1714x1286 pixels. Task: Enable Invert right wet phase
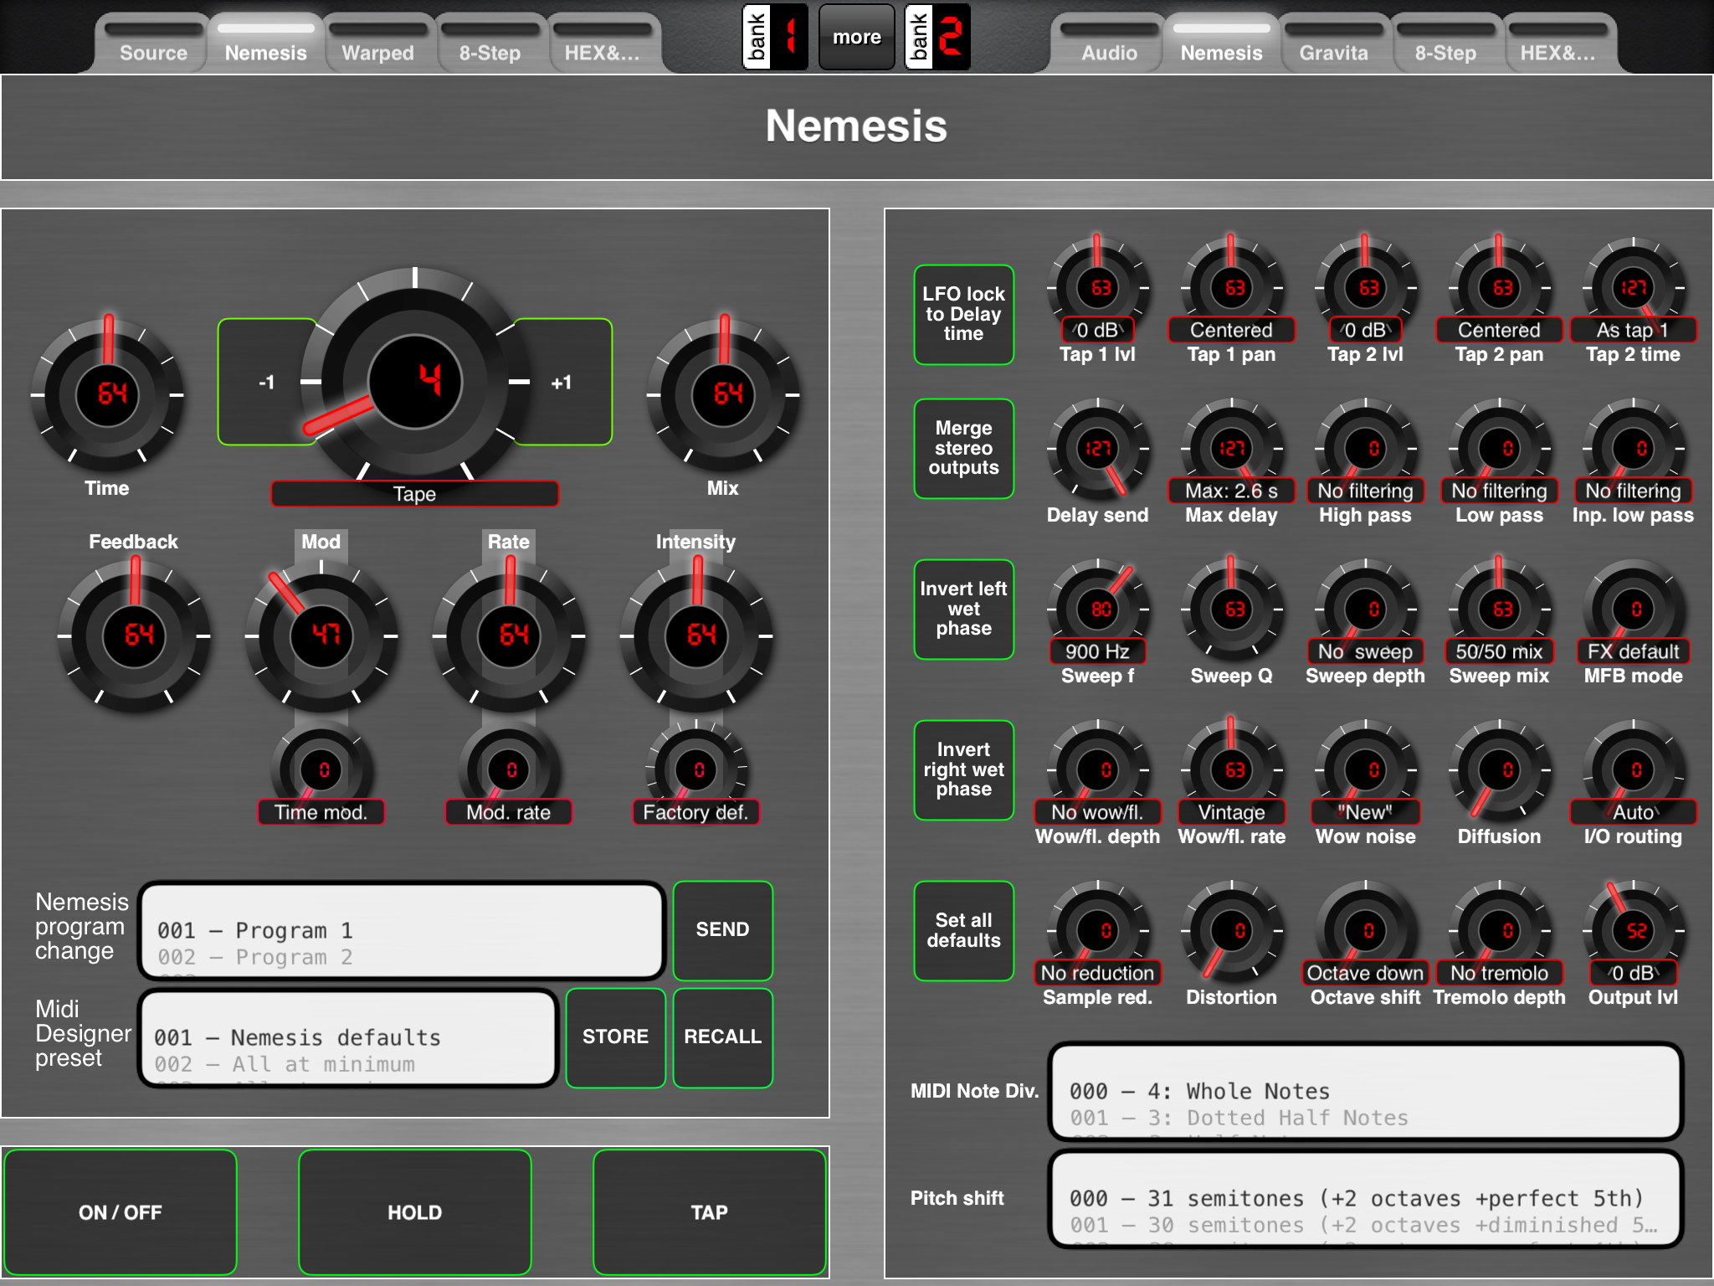point(963,770)
